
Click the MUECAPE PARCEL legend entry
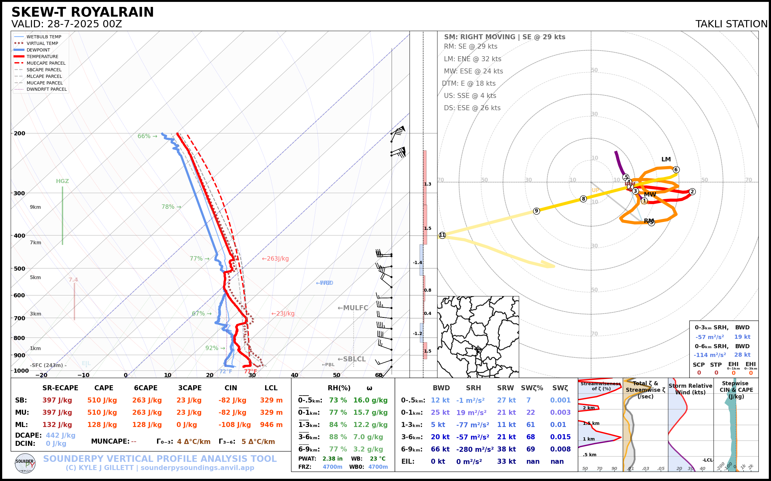[x=46, y=63]
